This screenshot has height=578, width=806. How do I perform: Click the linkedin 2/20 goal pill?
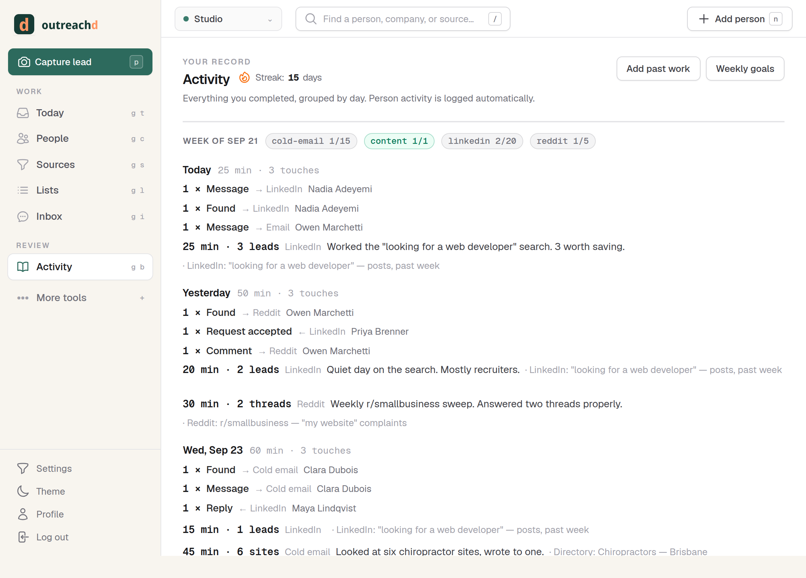tap(482, 141)
